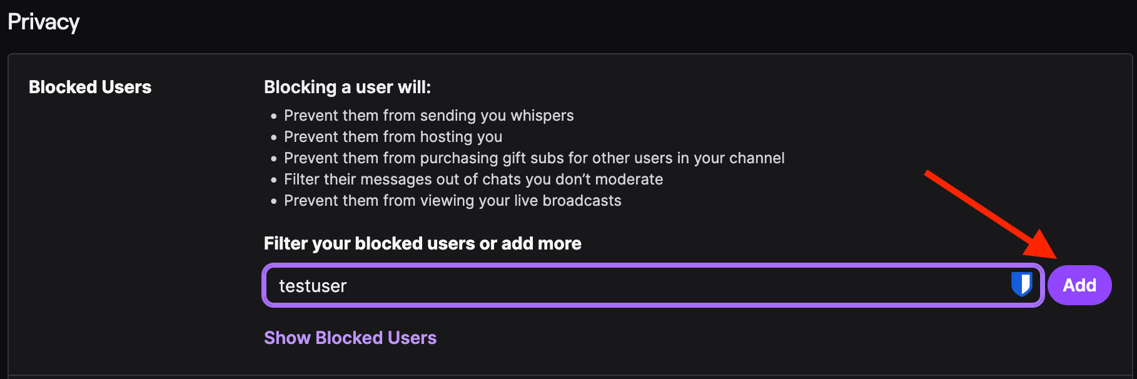Click the bullet dot before the gift subs line
The height and width of the screenshot is (379, 1137).
[273, 159]
